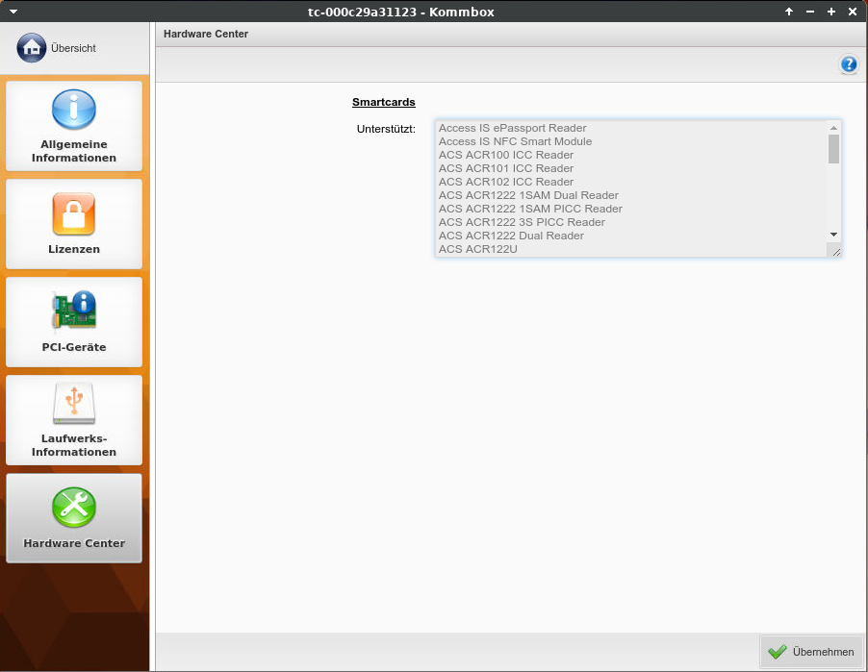Click the resize grip of the smartcard list
Screen dimensions: 868x672
[x=835, y=252]
